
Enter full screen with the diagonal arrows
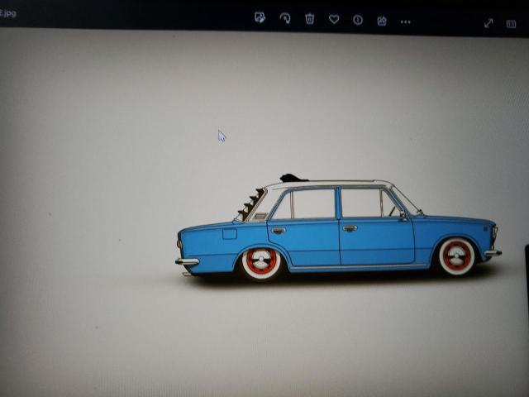[x=488, y=23]
